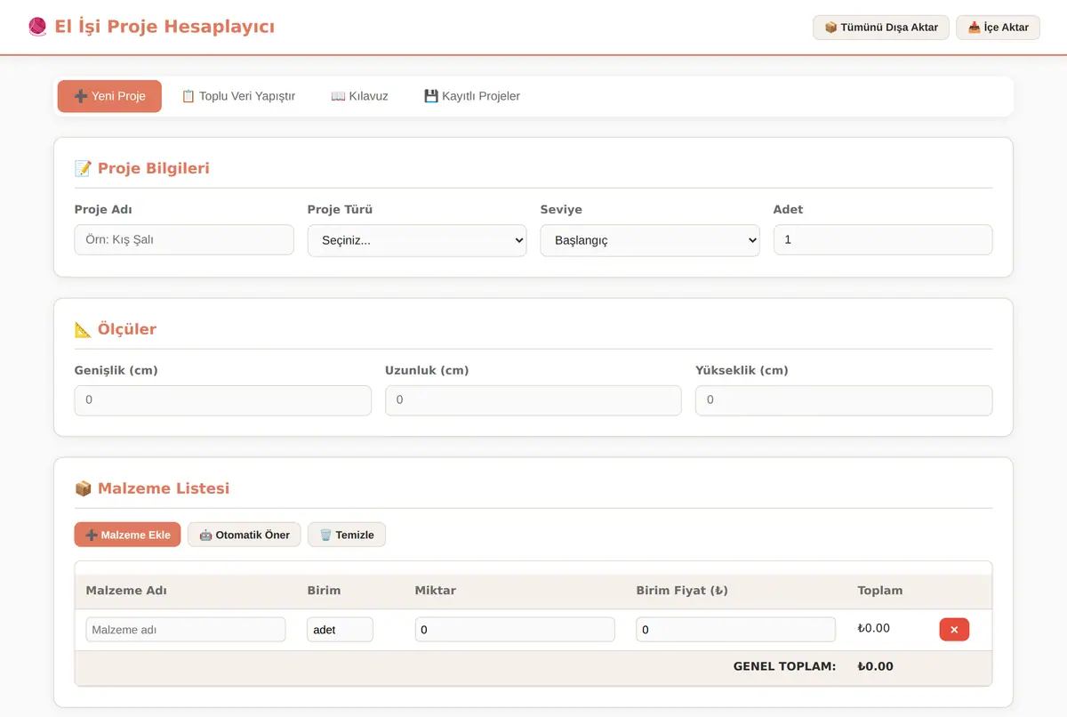Click the Birim Fiyat (₺) column header
Viewport: 1067px width, 717px height.
[682, 591]
